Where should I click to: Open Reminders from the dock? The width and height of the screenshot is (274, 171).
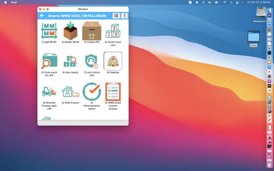269,43
